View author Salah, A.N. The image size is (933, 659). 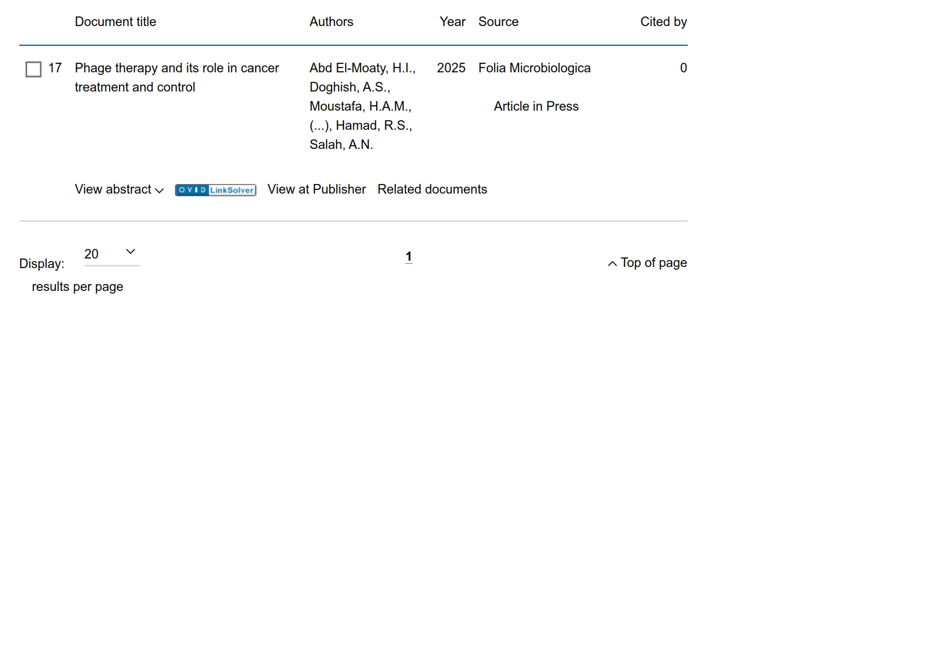[340, 145]
